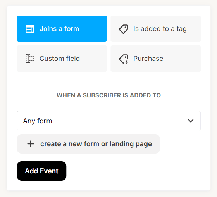Click the price tag dollar icon for Purchase
Screen dimensions: 217x197
(124, 59)
